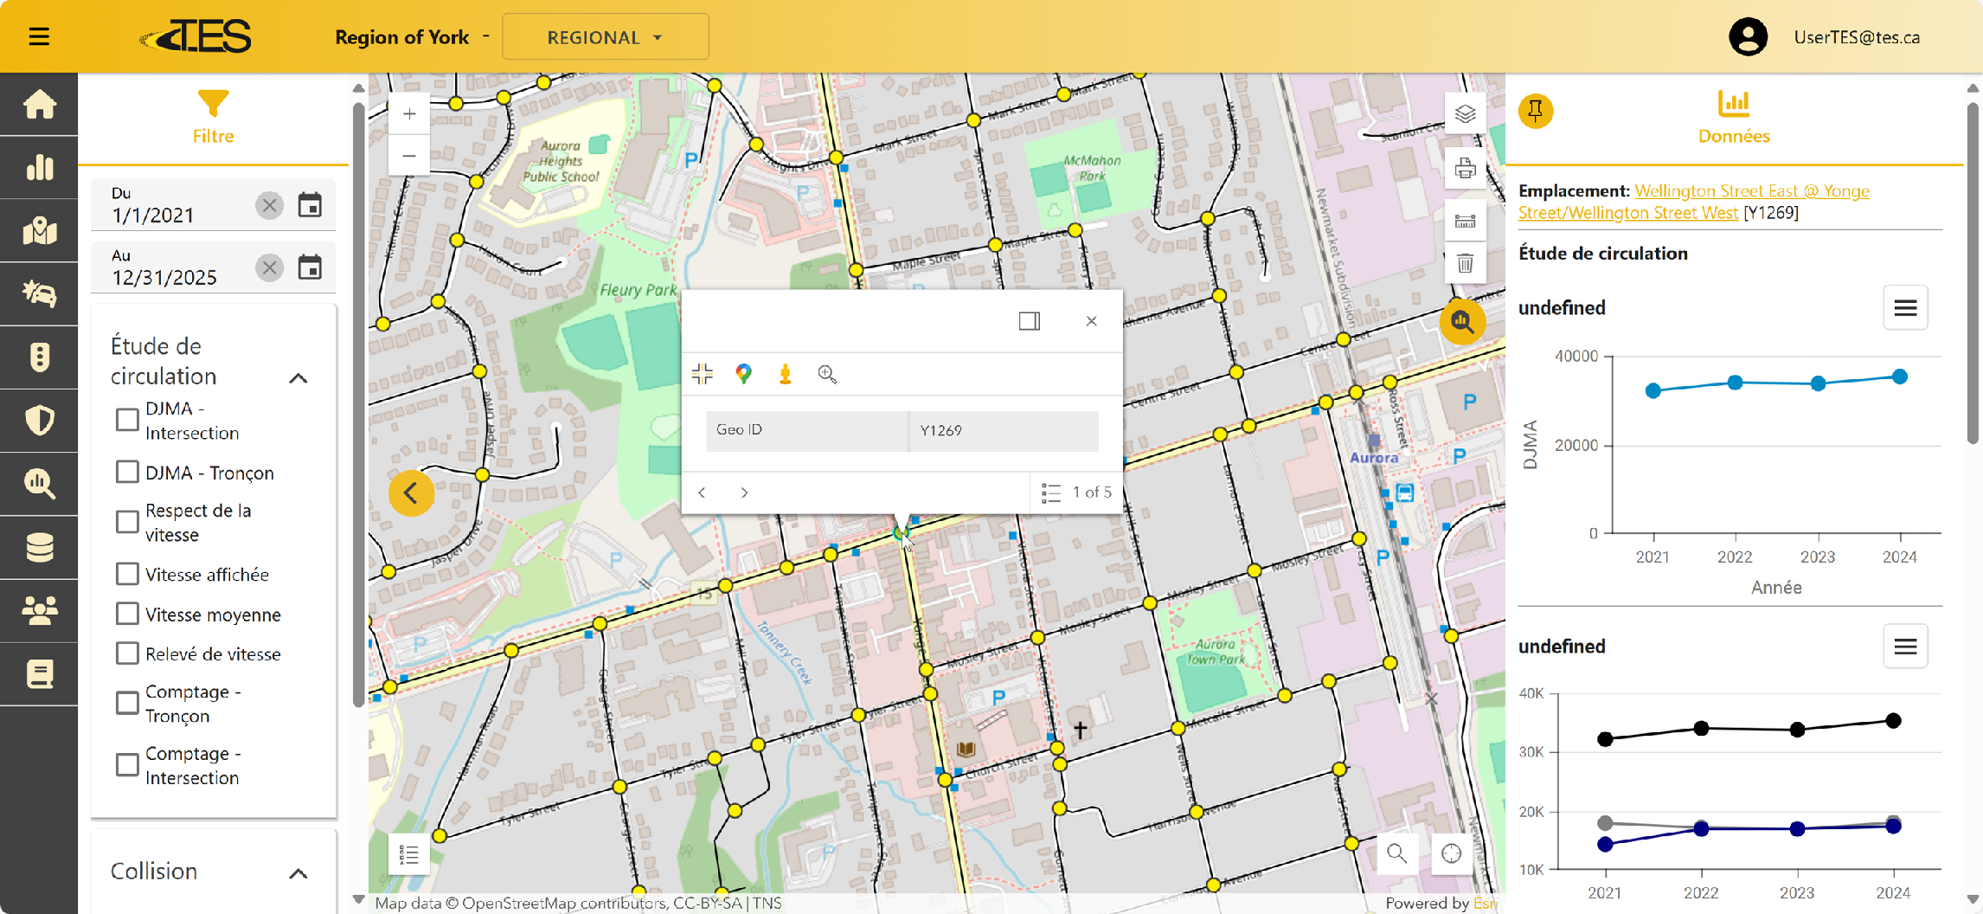Open the users group sidebar icon
Image resolution: width=1983 pixels, height=914 pixels.
tap(39, 610)
